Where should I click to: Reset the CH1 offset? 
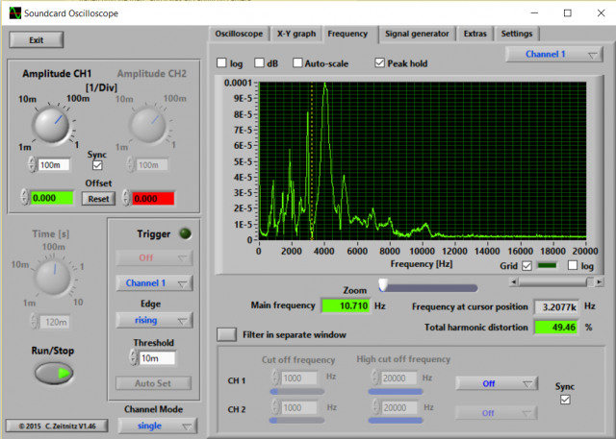pyautogui.click(x=96, y=198)
